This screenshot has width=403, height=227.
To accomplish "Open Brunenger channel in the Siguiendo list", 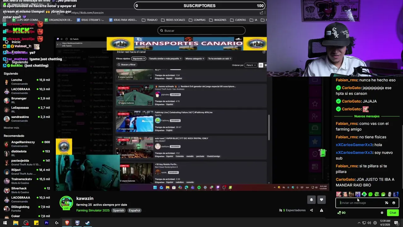I will coord(26,100).
